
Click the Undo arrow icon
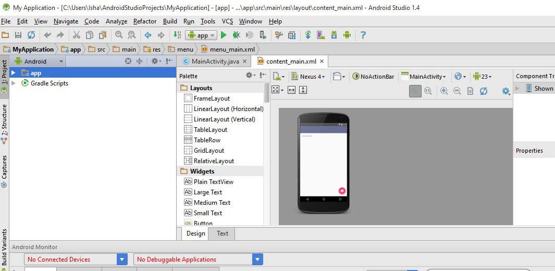point(47,35)
